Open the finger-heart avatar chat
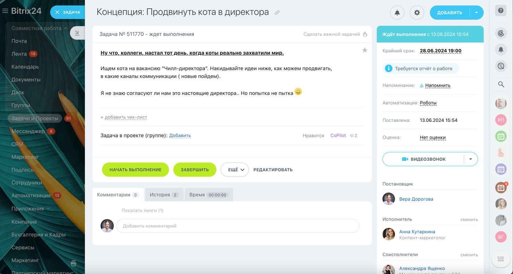513x274 pixels. click(x=501, y=153)
